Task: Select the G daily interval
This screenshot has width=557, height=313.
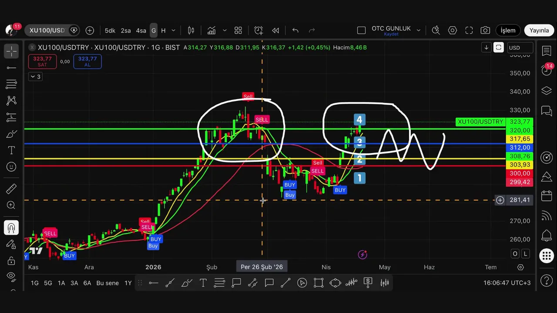Action: coord(154,30)
